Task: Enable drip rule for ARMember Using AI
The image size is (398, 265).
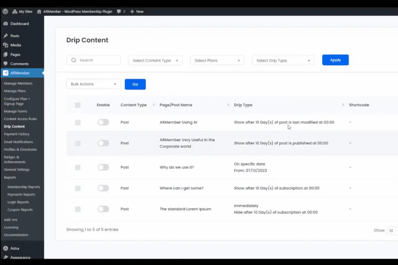Action: pos(103,122)
